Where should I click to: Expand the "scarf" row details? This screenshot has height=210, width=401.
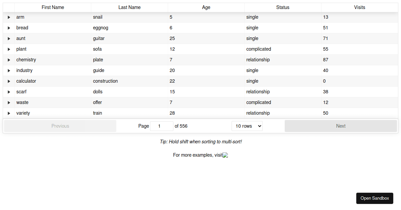(x=9, y=92)
